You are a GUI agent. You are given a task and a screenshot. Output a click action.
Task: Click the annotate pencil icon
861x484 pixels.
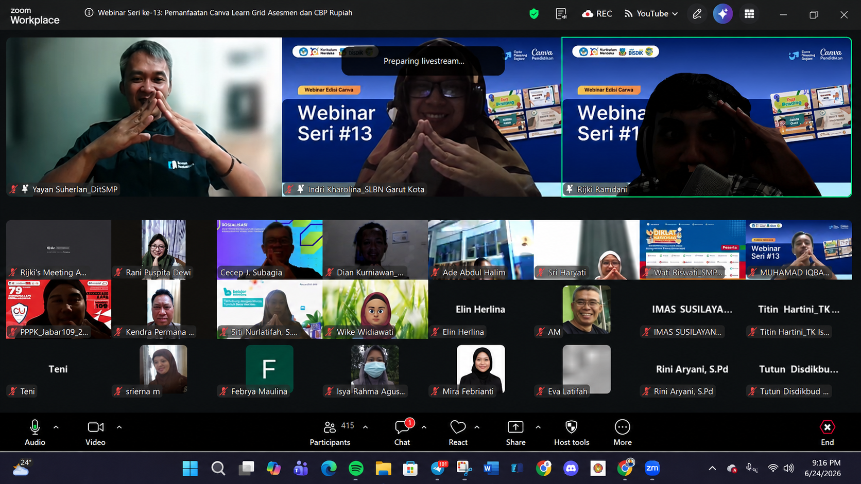[697, 14]
